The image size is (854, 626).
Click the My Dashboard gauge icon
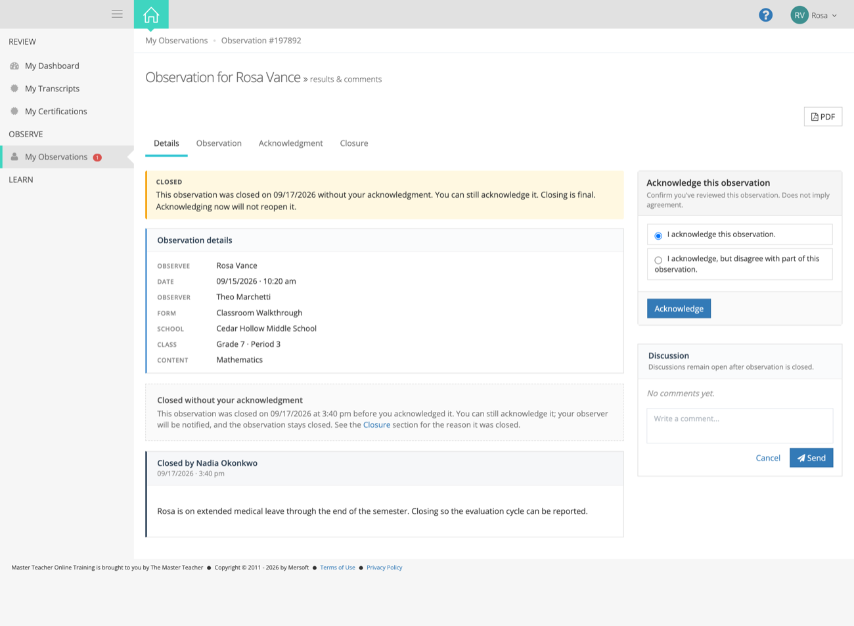click(14, 66)
